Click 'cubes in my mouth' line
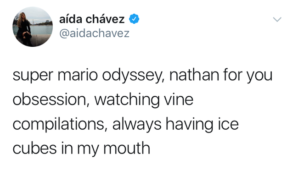The width and height of the screenshot is (287, 171). pyautogui.click(x=81, y=149)
